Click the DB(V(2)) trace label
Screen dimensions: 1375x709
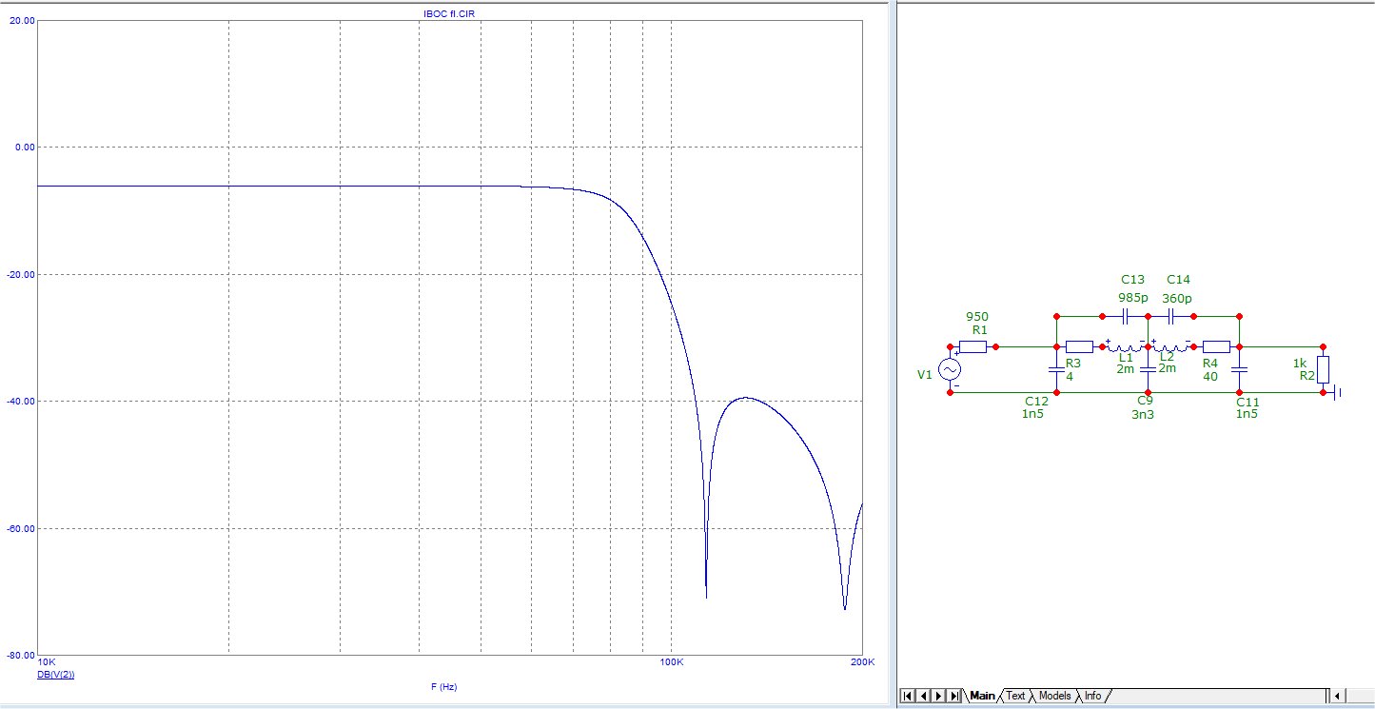[x=55, y=675]
